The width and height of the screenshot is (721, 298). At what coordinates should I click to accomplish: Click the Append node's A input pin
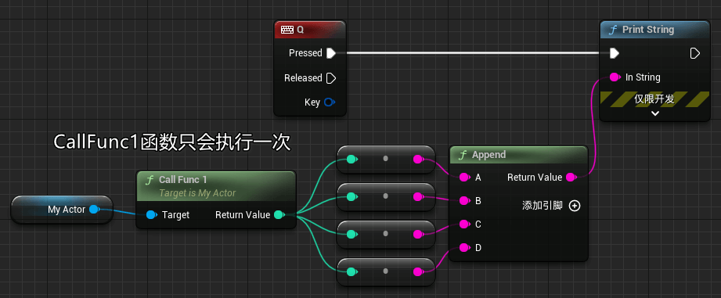465,178
